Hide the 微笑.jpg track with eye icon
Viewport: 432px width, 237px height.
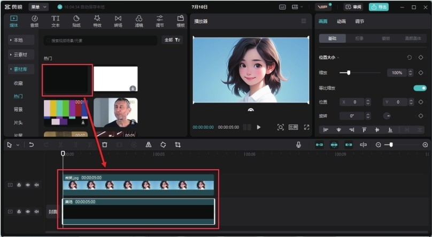pos(28,185)
